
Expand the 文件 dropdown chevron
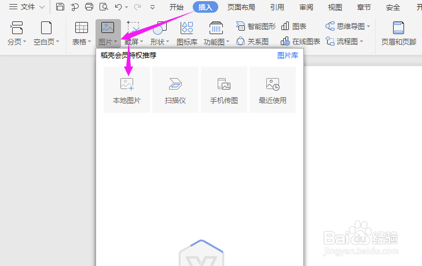click(42, 8)
